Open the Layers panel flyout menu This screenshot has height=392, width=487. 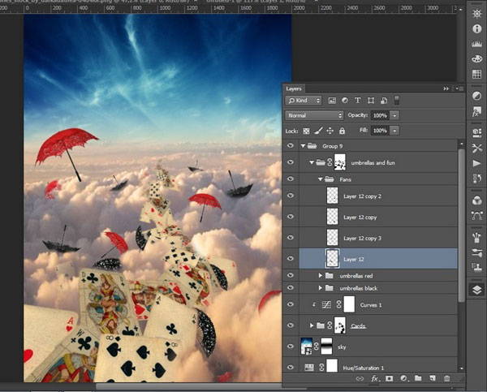tap(459, 88)
